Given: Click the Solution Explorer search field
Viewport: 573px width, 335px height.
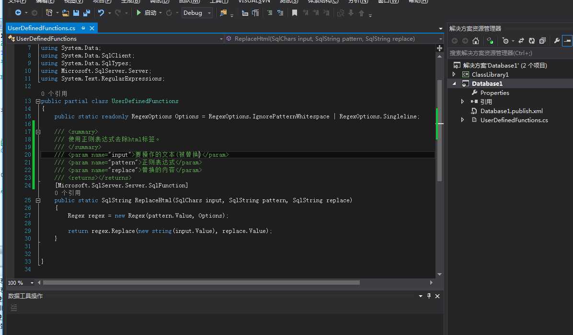Looking at the screenshot, I should (x=510, y=53).
